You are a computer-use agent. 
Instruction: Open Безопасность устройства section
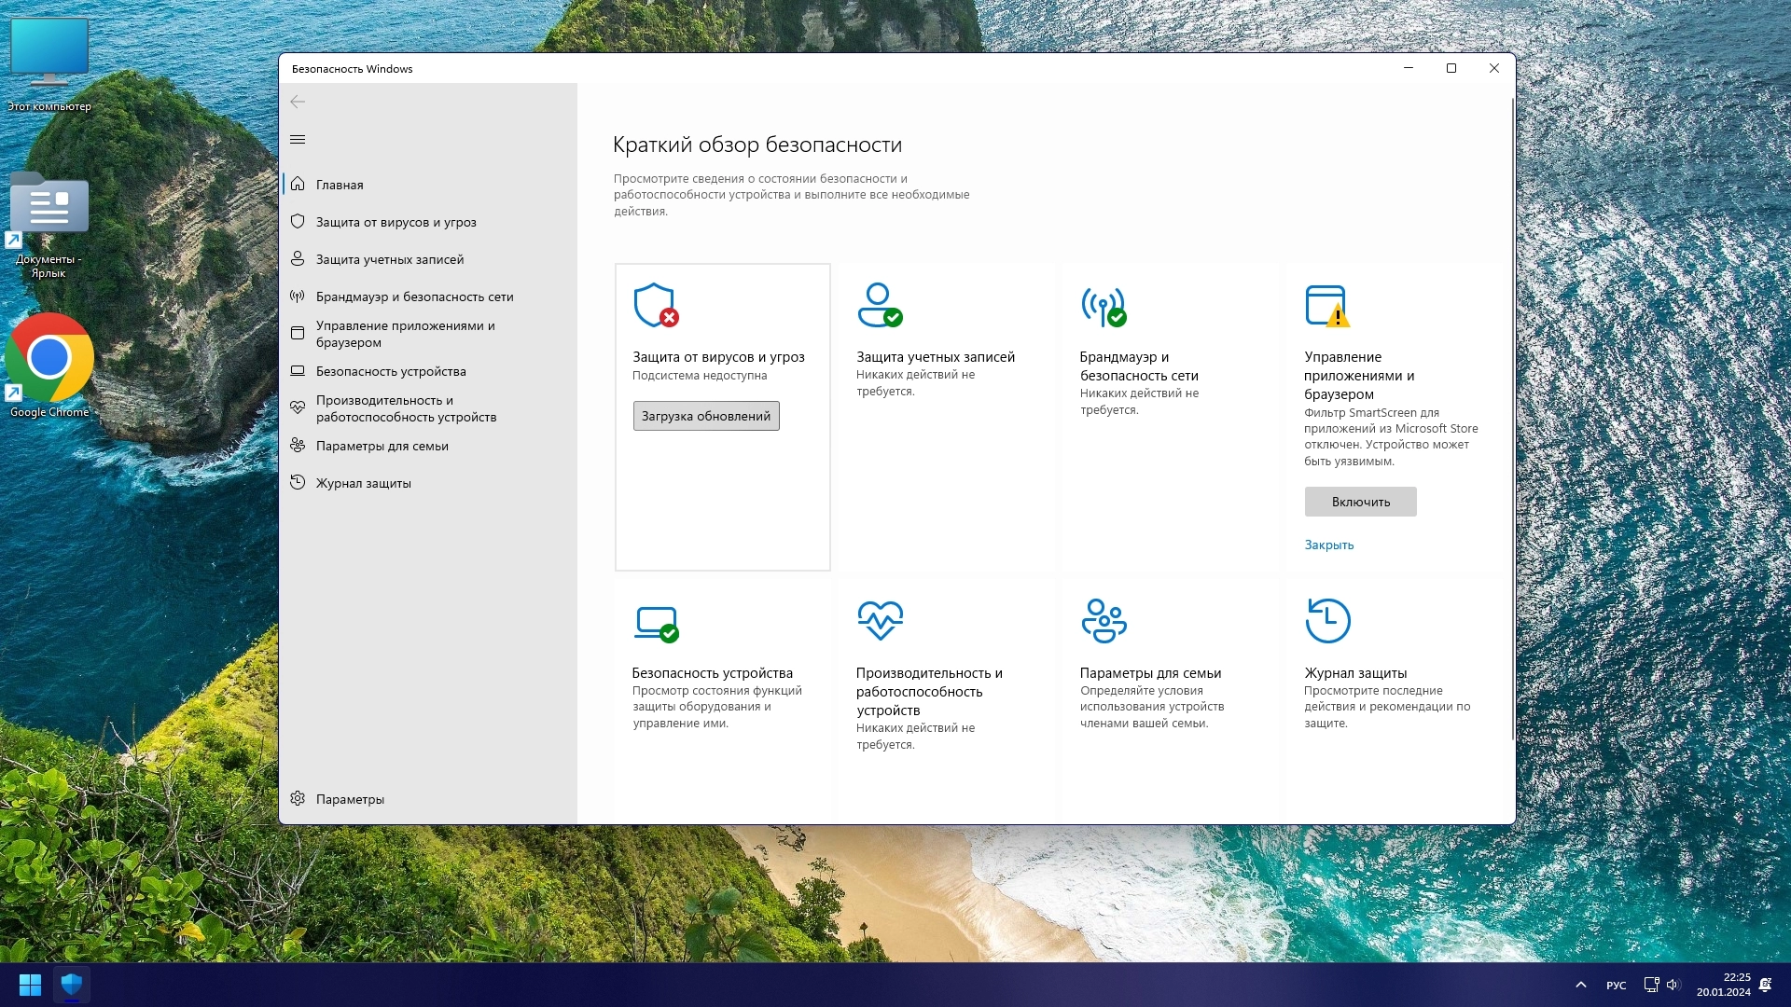(391, 370)
